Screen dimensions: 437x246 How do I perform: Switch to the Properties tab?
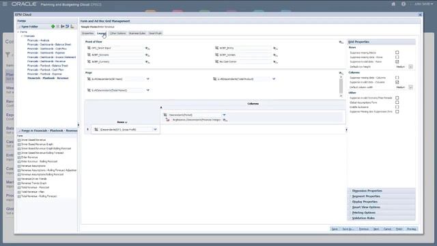coord(88,33)
